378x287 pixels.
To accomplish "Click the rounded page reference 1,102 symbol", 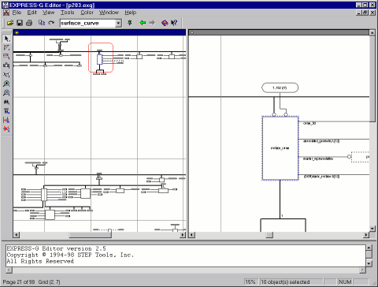I will 280,88.
